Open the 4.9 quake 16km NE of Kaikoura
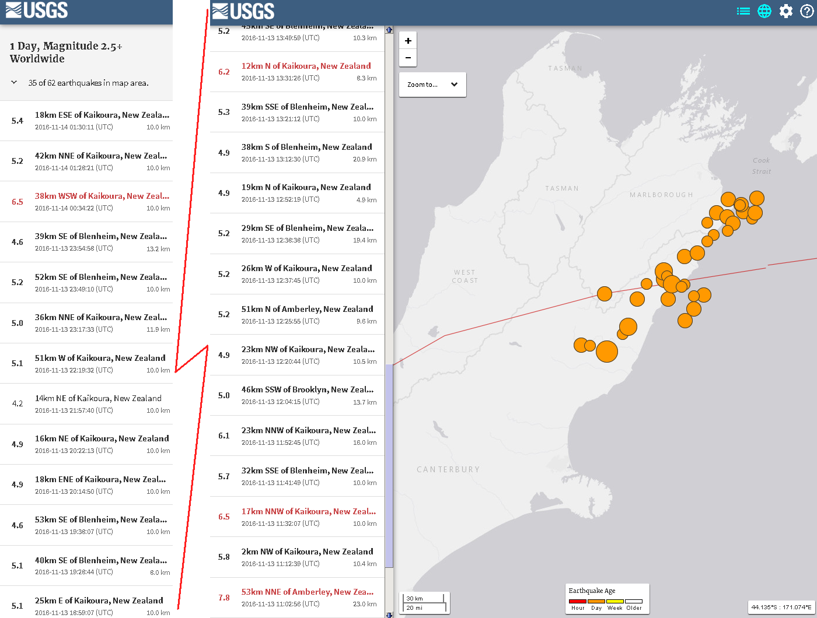Image resolution: width=817 pixels, height=618 pixels. pyautogui.click(x=86, y=444)
